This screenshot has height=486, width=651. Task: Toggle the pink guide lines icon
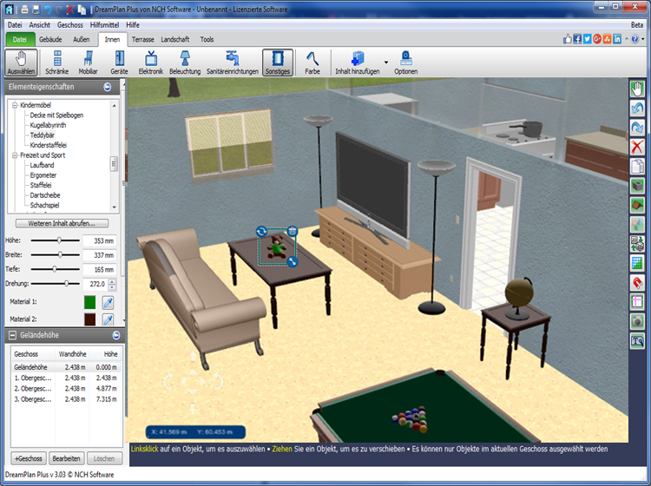pos(637,302)
